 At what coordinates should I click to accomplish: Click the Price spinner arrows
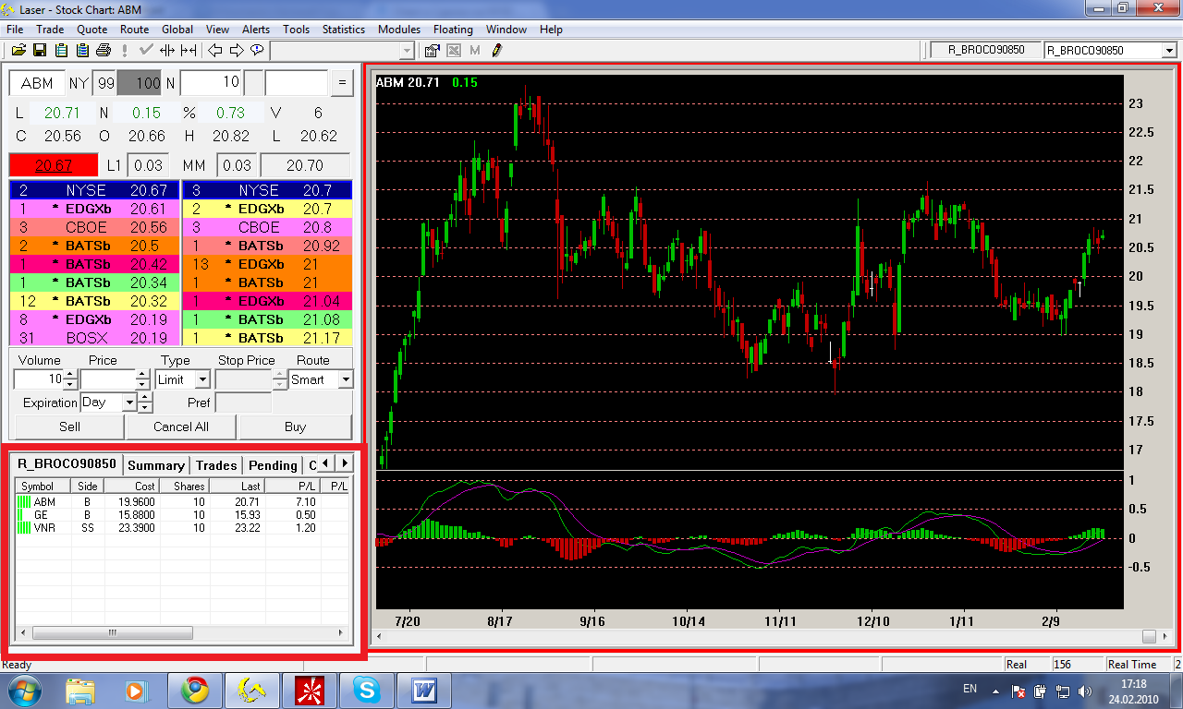142,379
